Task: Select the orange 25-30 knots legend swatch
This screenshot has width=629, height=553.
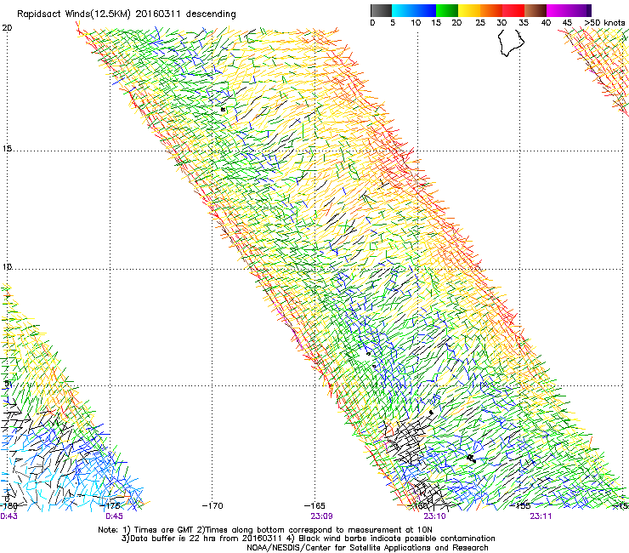Action: pyautogui.click(x=491, y=10)
